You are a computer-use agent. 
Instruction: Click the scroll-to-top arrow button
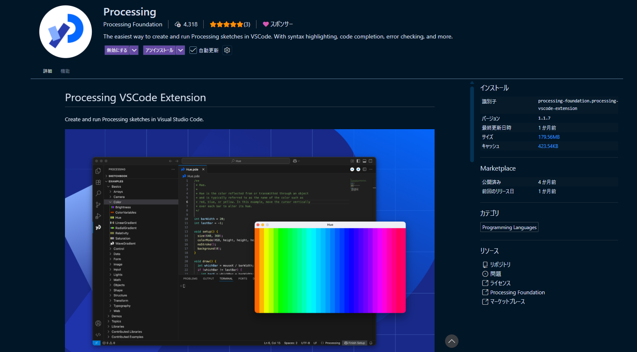pyautogui.click(x=452, y=341)
